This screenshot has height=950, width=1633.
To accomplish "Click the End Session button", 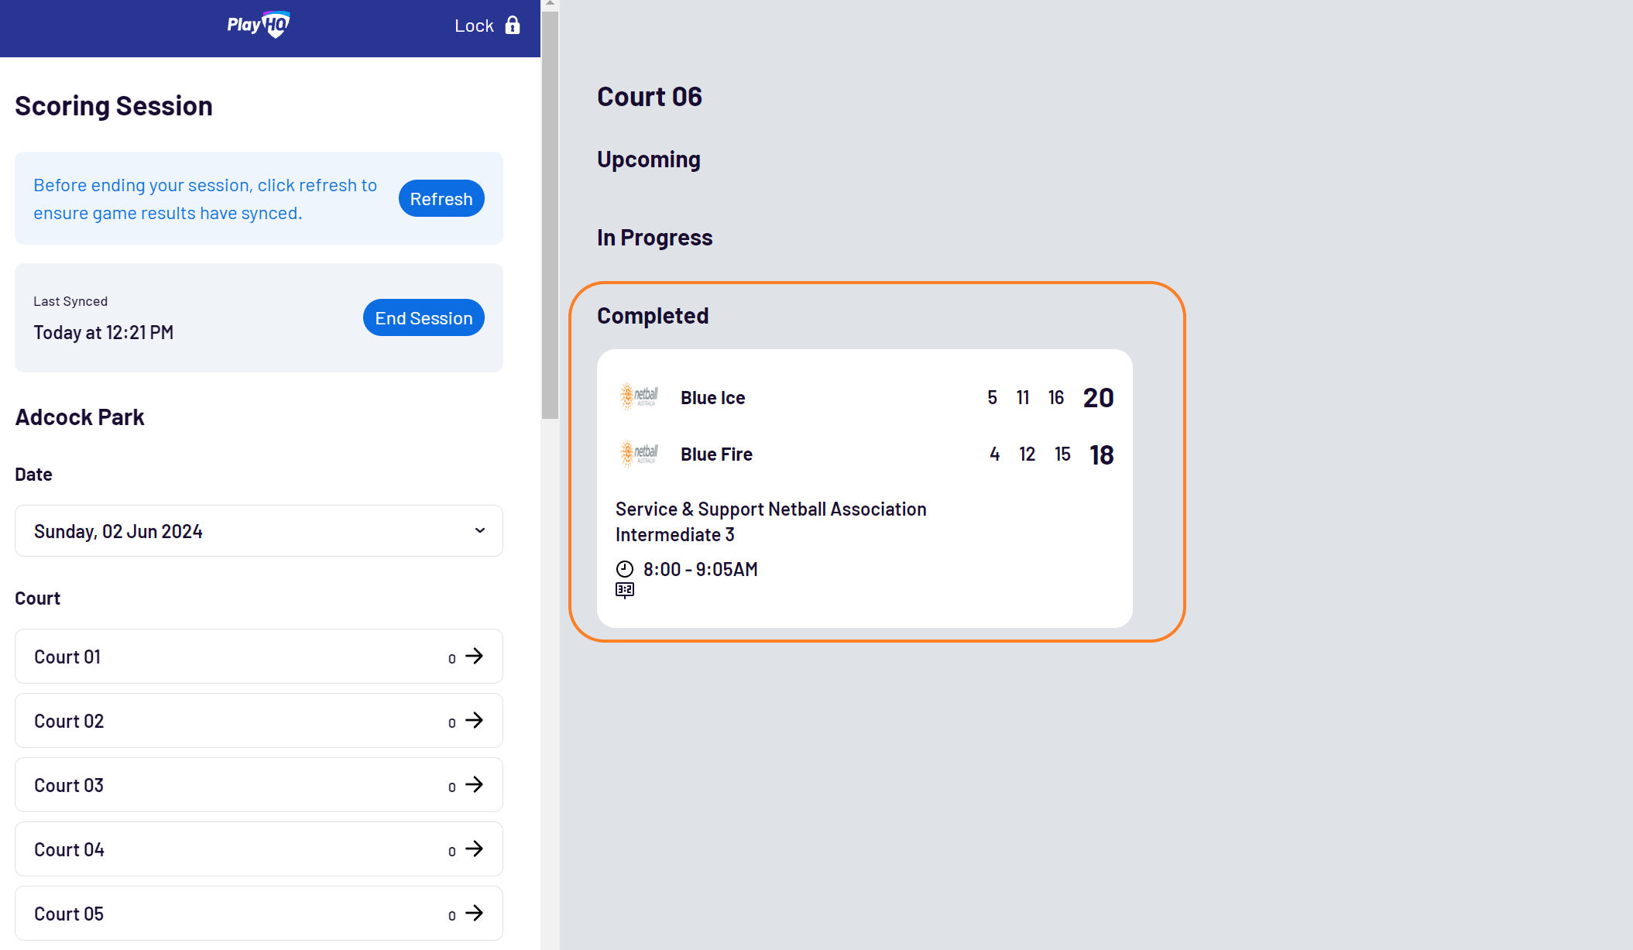I will (x=424, y=317).
